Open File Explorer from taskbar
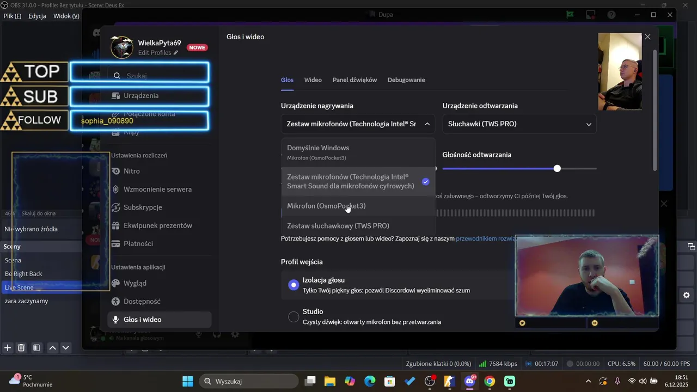697x392 pixels. click(330, 381)
